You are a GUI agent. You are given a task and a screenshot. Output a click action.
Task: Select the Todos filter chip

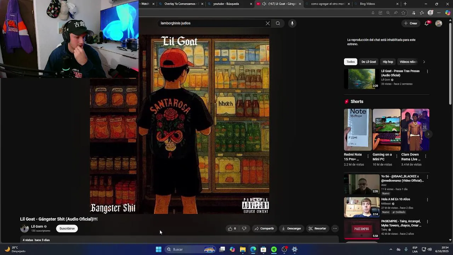tap(350, 62)
